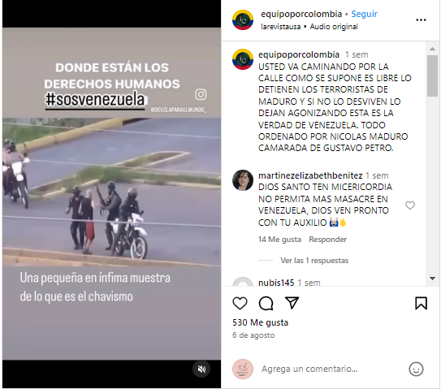The width and height of the screenshot is (441, 389).
Task: Click scrollbar up arrow in comments
Action: click(x=432, y=49)
